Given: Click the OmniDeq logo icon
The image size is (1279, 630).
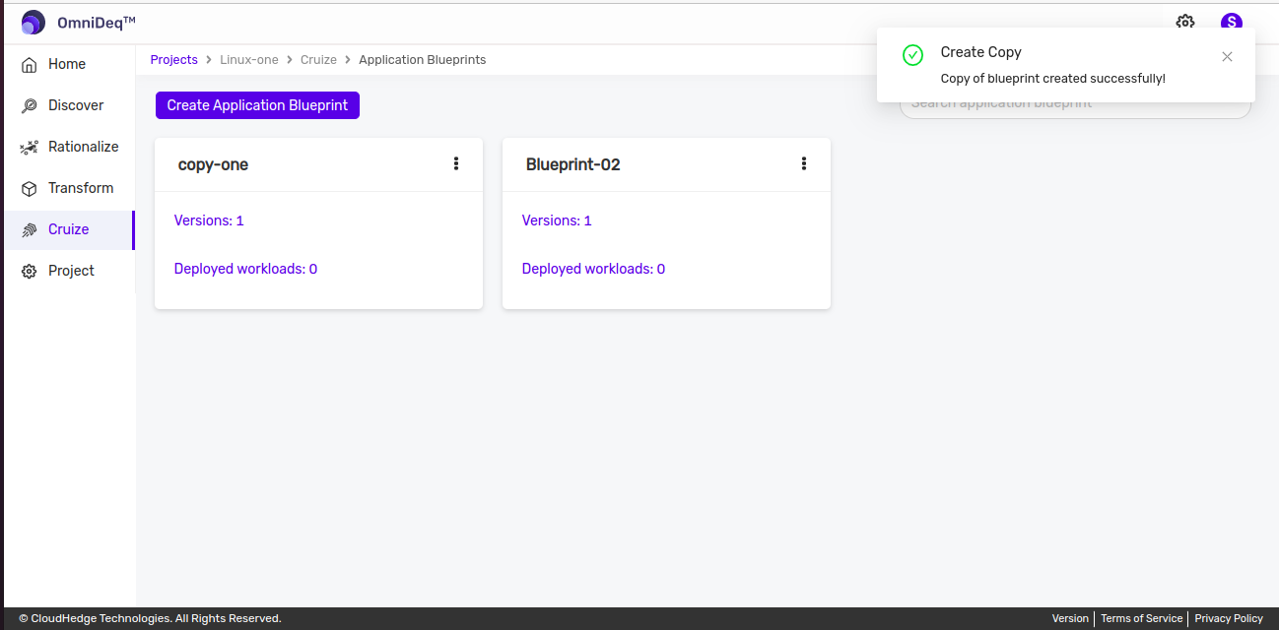Looking at the screenshot, I should (x=33, y=22).
